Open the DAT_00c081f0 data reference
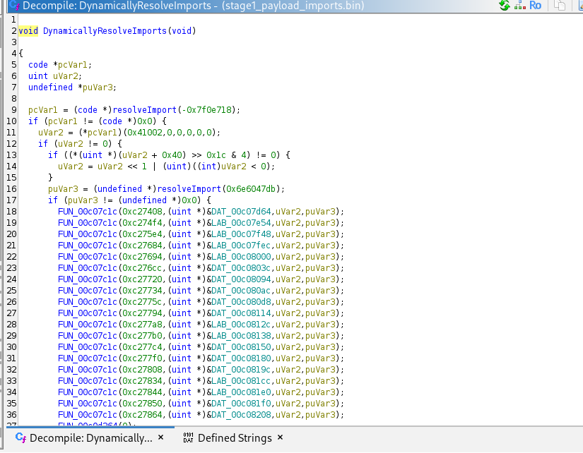Image resolution: width=583 pixels, height=453 pixels. pos(241,403)
